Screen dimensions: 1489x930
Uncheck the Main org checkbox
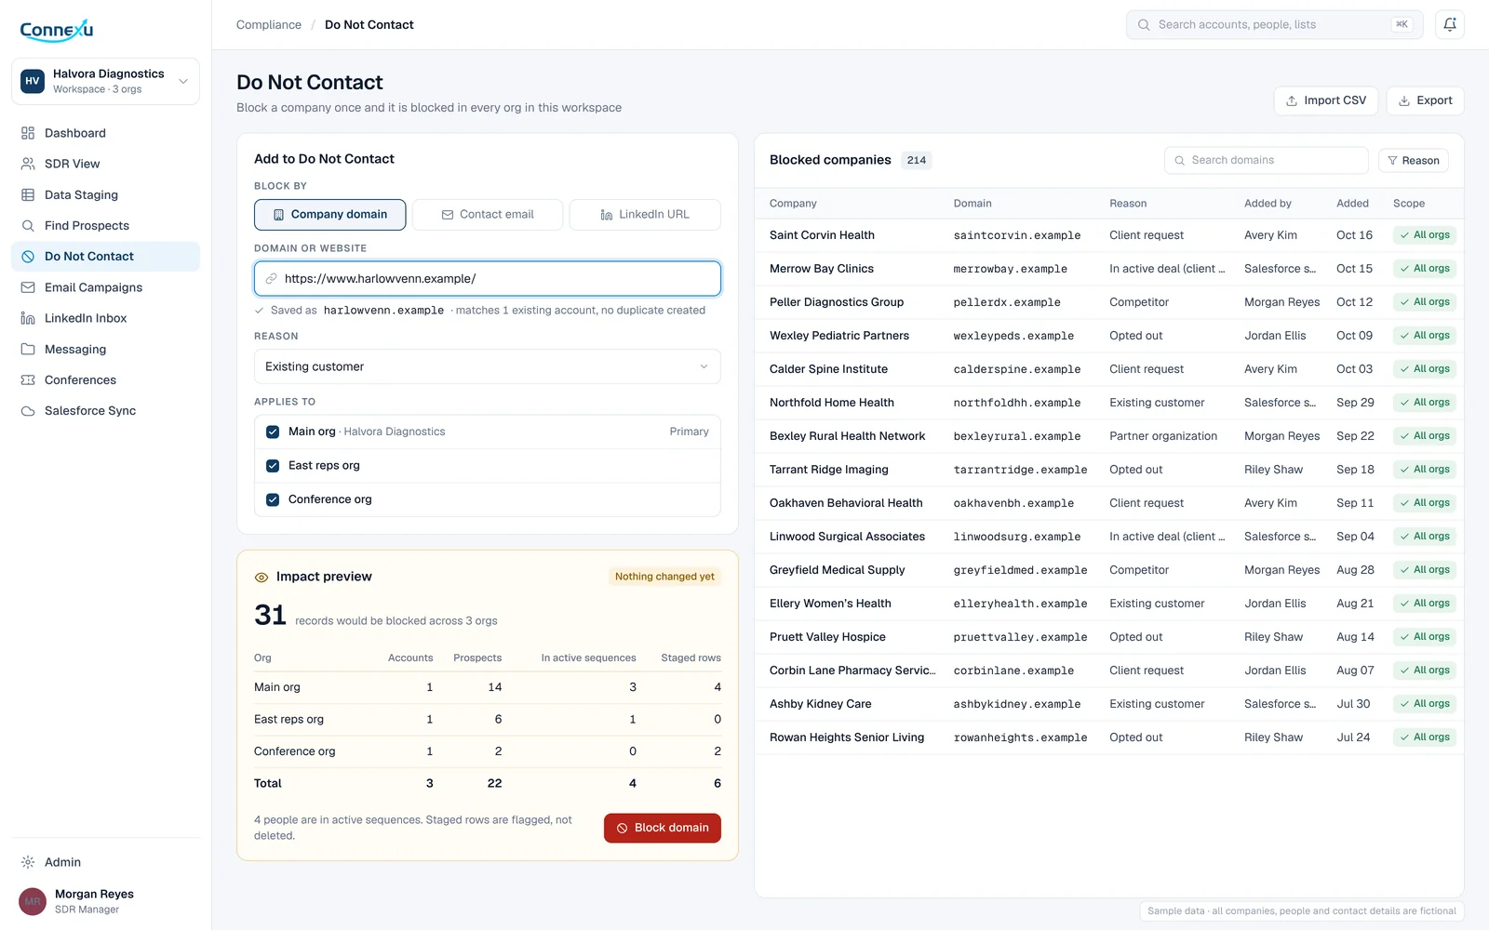click(273, 432)
